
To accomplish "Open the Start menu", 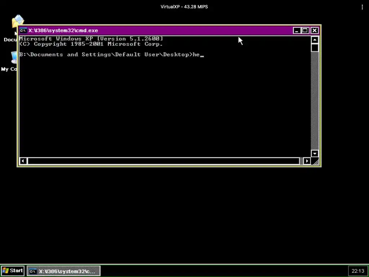I will coord(13,271).
